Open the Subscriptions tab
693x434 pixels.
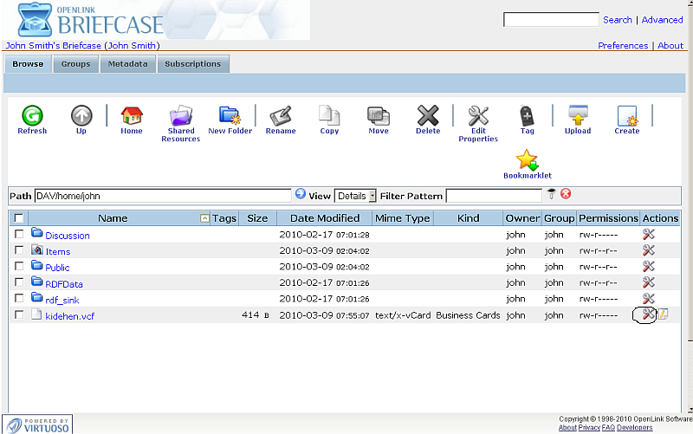coord(192,64)
